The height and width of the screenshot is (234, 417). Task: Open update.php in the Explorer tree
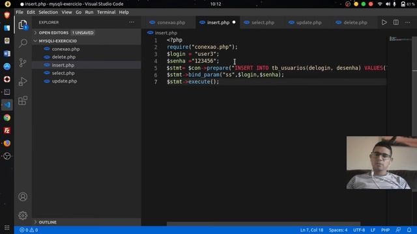[65, 81]
